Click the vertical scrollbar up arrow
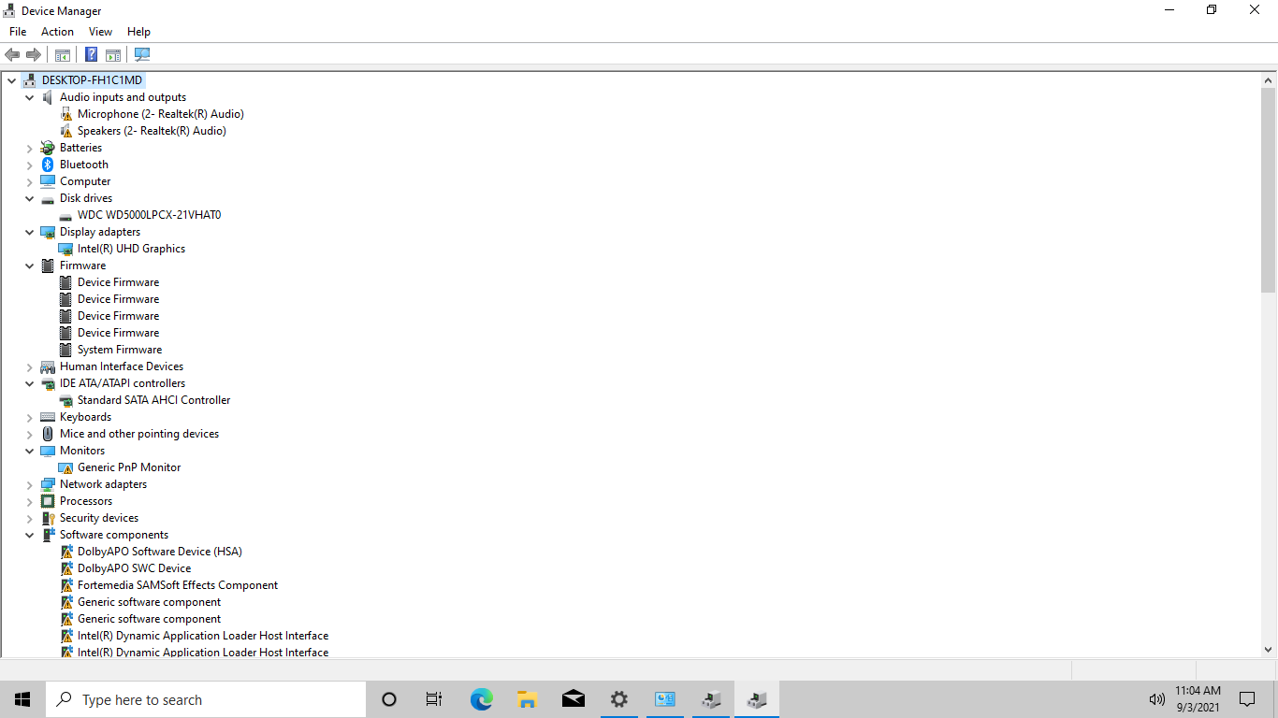Image resolution: width=1278 pixels, height=718 pixels. tap(1269, 79)
